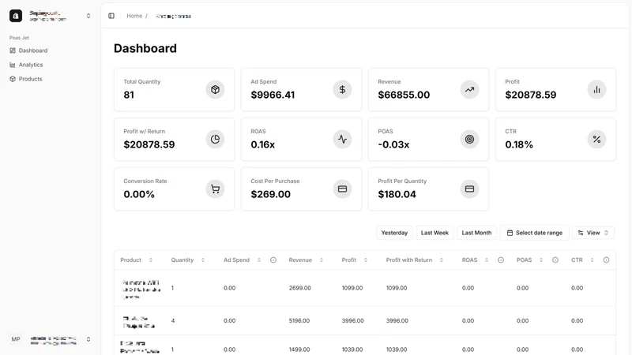Click the POAS target icon
The image size is (632, 355).
tap(469, 140)
